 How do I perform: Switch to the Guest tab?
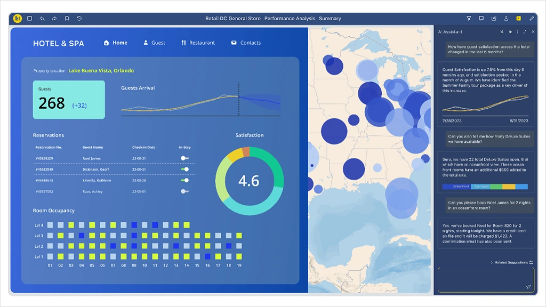[x=154, y=43]
